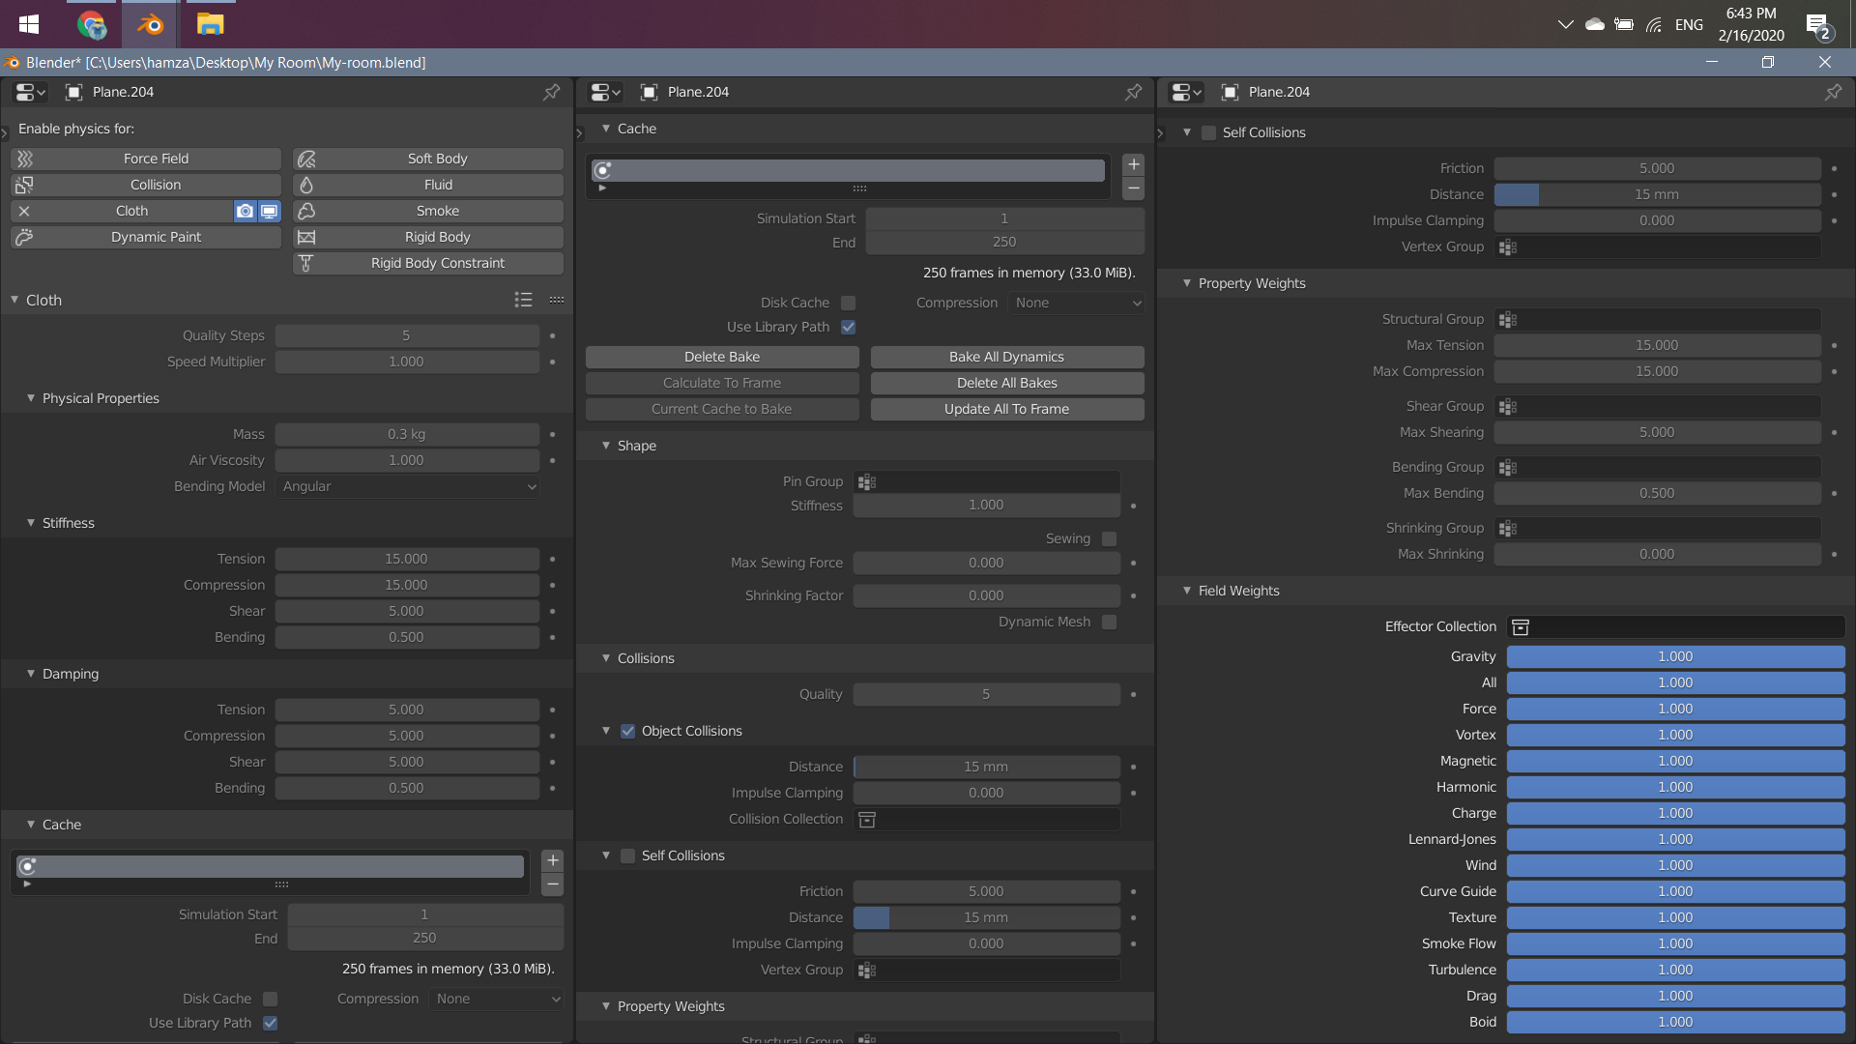The width and height of the screenshot is (1856, 1044).
Task: Adjust the Gravity field weight slider
Action: 1675,656
